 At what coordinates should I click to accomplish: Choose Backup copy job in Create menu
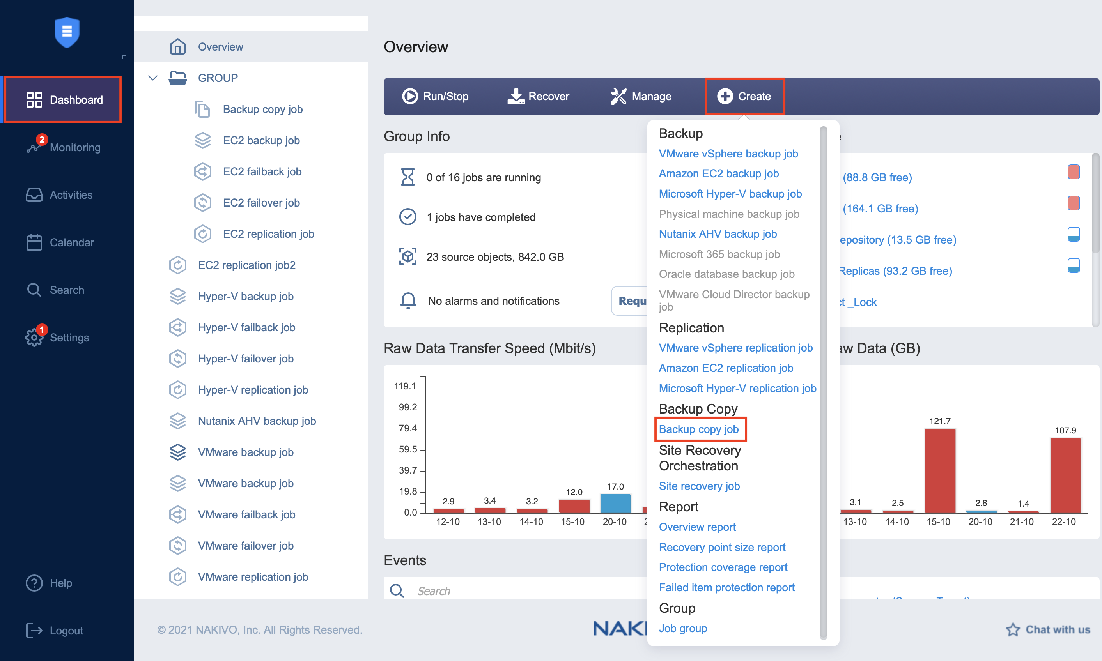click(x=699, y=429)
